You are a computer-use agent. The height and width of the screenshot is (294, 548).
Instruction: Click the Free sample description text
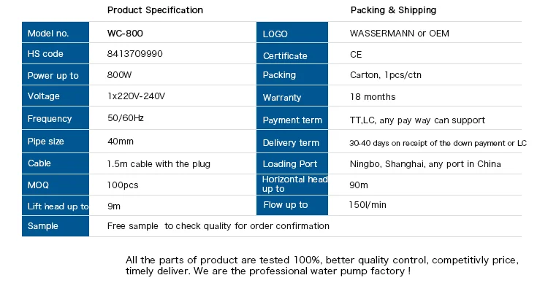coord(218,226)
